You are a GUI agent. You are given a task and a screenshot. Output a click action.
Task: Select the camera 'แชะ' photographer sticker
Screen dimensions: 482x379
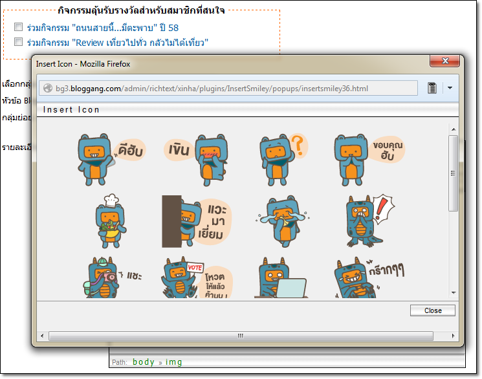(113, 277)
